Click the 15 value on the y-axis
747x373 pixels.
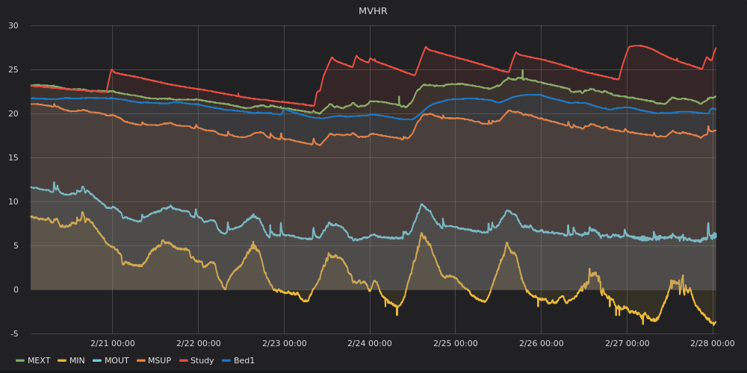(13, 157)
